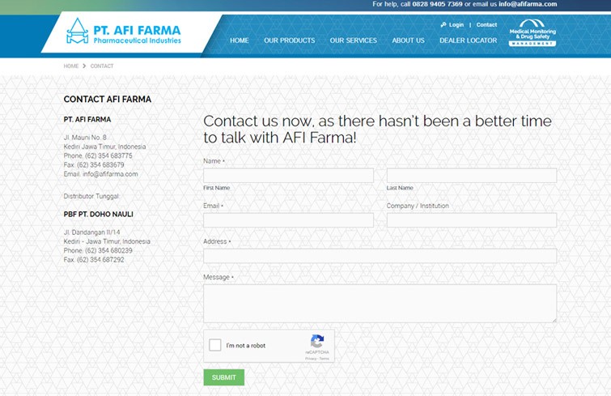Focus the First Name input field
This screenshot has width=611, height=396.
pyautogui.click(x=288, y=176)
